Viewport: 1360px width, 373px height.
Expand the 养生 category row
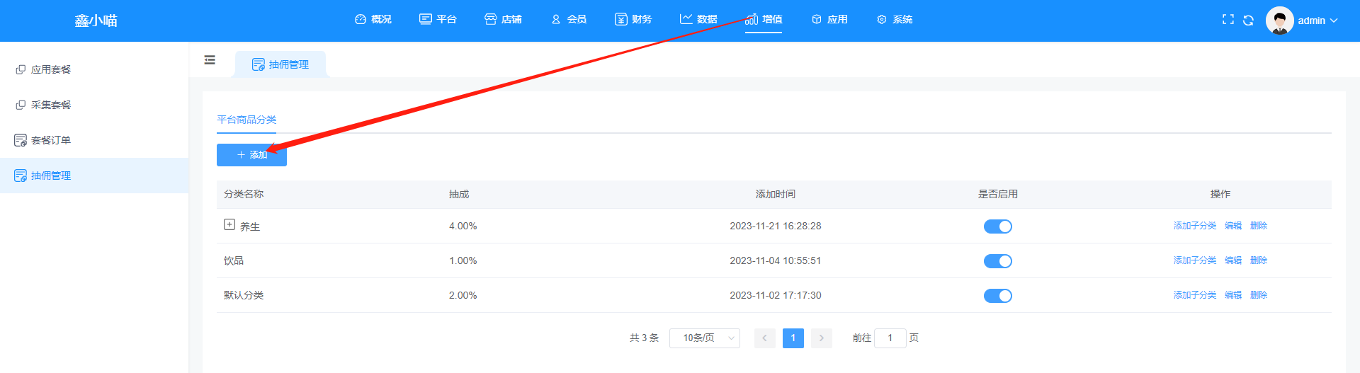(229, 224)
